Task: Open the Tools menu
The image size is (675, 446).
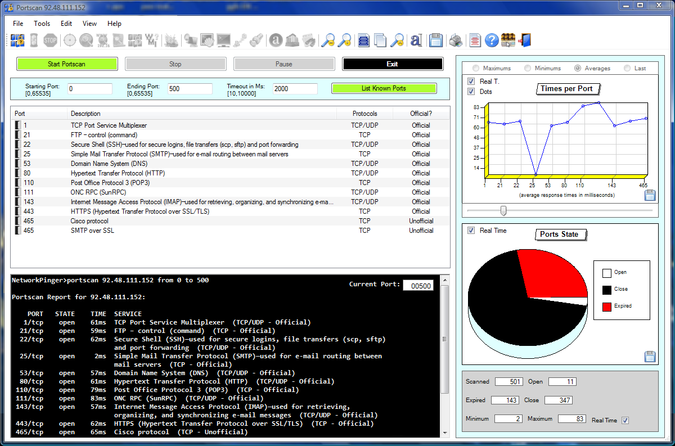Action: pyautogui.click(x=42, y=24)
